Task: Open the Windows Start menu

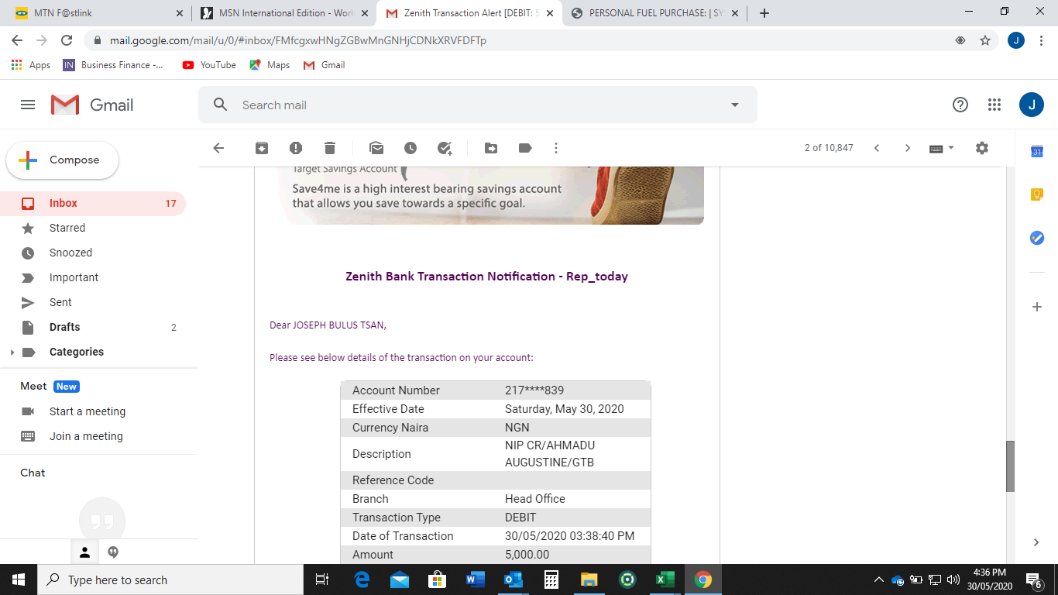Action: (19, 580)
